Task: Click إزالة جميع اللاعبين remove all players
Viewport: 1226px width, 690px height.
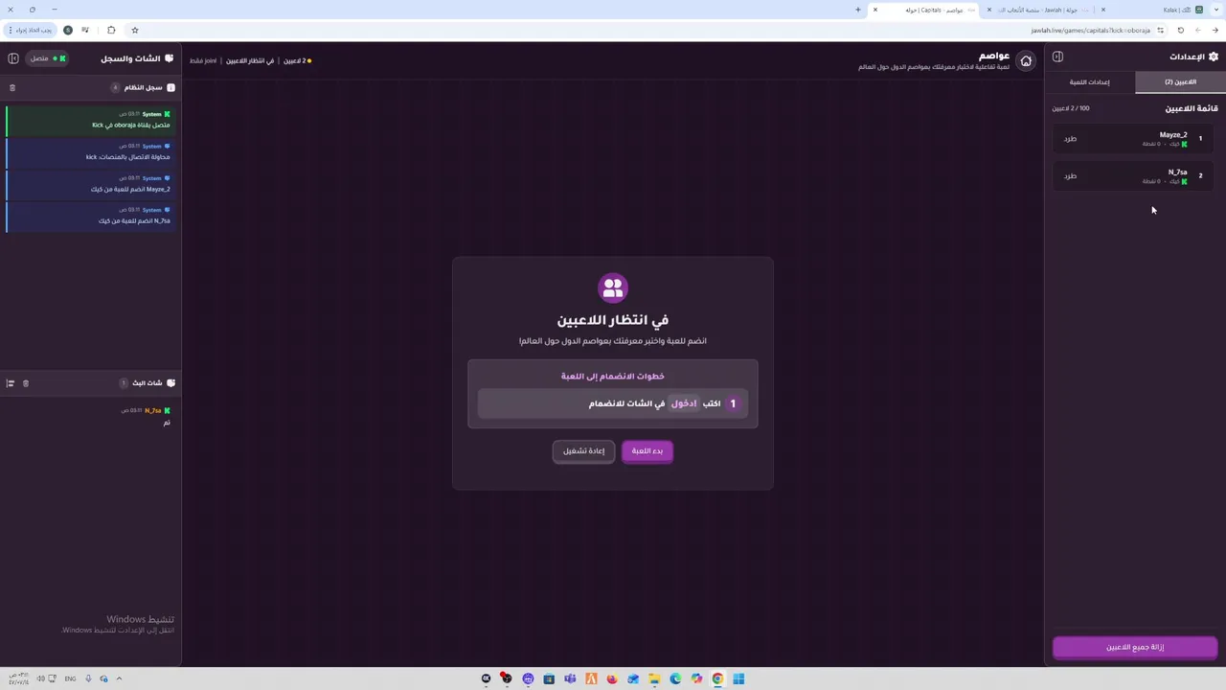Action: pos(1135,648)
